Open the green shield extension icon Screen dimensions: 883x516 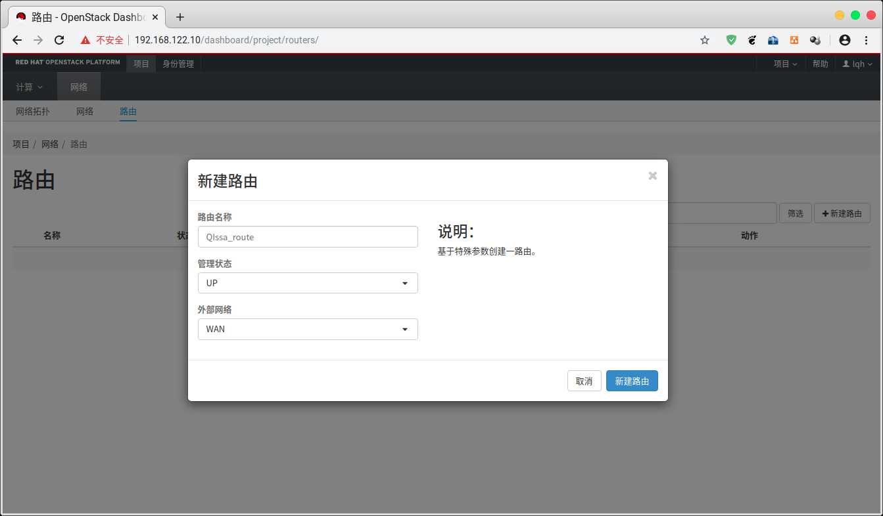tap(731, 40)
